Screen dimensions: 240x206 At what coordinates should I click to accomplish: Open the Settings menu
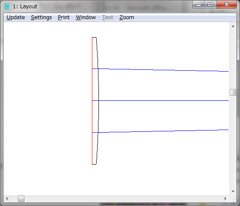(41, 17)
